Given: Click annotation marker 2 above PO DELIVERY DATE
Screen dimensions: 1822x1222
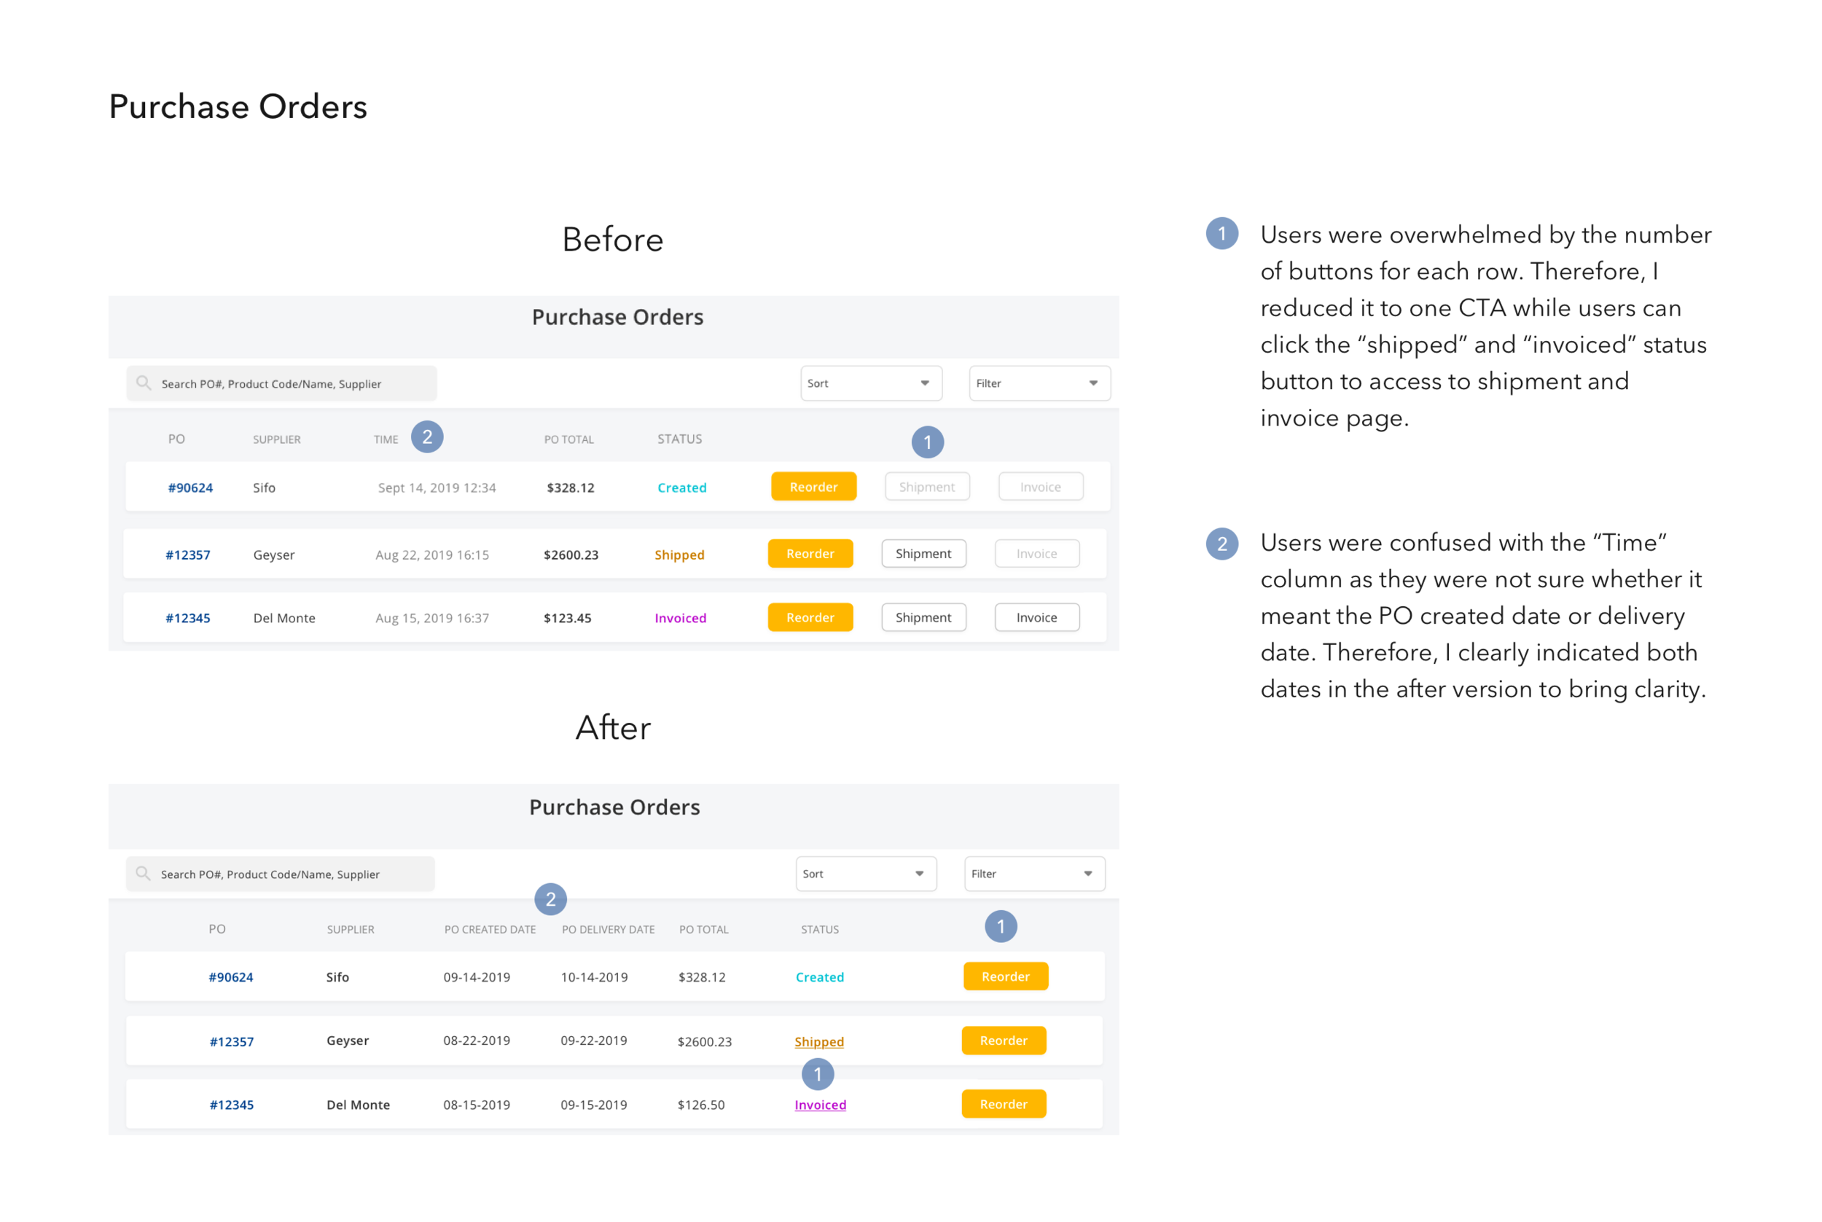Looking at the screenshot, I should (x=550, y=899).
